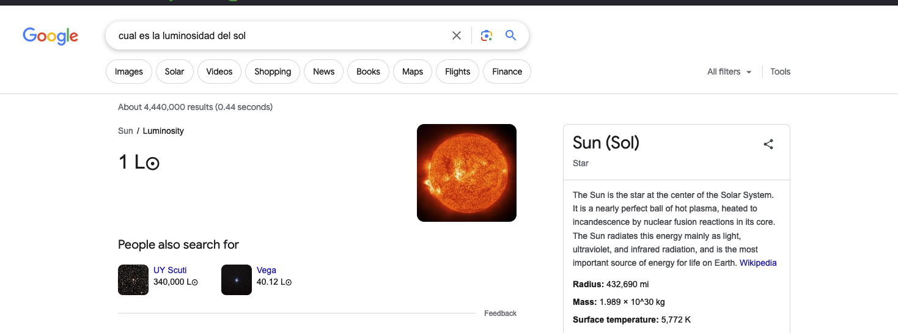Screen dimensions: 898x333
Task: Click the 40.12 L☉ value under Vega
Action: tap(274, 282)
